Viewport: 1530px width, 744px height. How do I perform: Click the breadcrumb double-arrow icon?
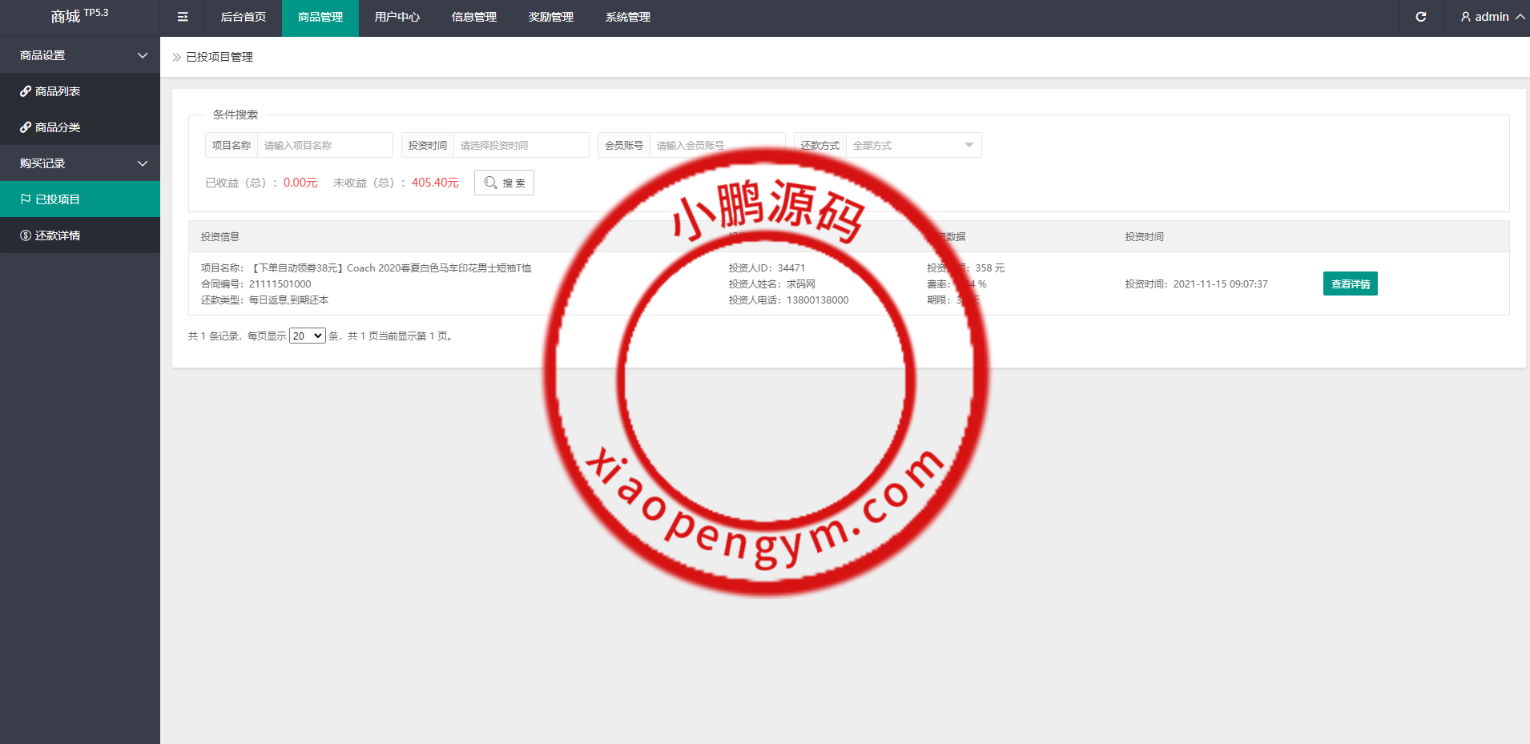(177, 57)
